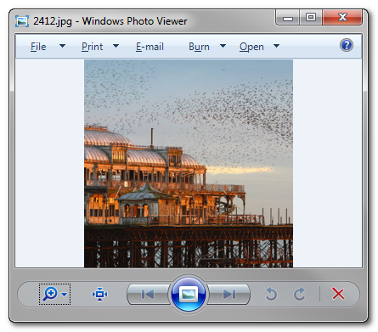Expand the Burn dropdown arrow
The width and height of the screenshot is (378, 332).
pos(223,46)
